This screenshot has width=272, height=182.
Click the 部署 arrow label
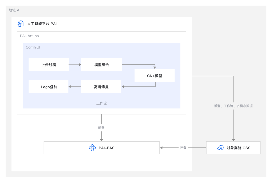coord(101,128)
